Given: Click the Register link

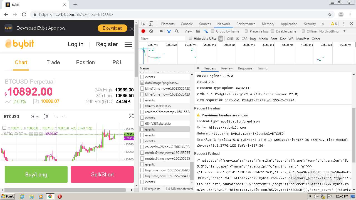Looking at the screenshot, I should pyautogui.click(x=107, y=44).
